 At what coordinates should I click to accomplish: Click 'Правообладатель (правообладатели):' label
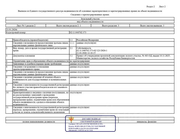tap(31, 40)
